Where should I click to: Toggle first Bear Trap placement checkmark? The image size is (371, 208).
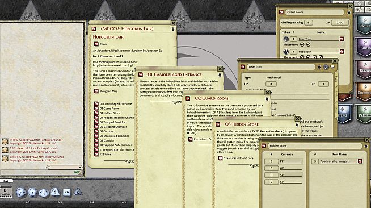[x=302, y=44]
